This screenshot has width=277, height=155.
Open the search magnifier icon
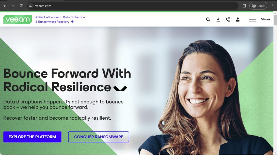click(x=208, y=19)
